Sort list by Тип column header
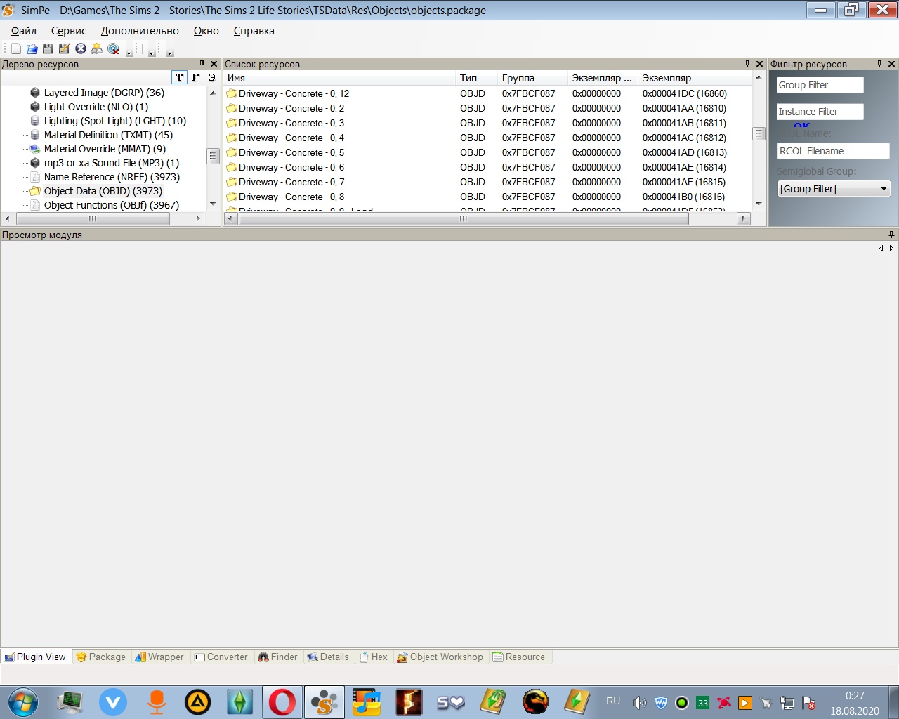Image resolution: width=899 pixels, height=719 pixels. pyautogui.click(x=468, y=78)
